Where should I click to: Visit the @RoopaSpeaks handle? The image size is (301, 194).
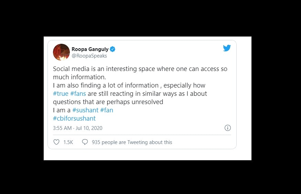click(x=89, y=56)
